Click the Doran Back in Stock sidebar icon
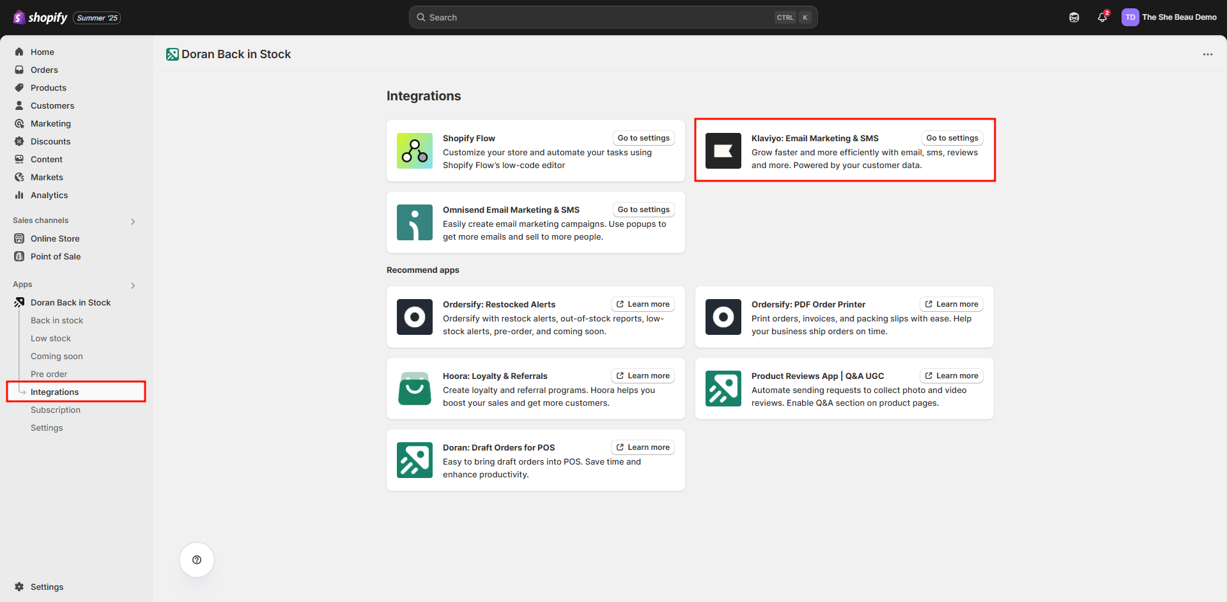1227x602 pixels. (19, 302)
